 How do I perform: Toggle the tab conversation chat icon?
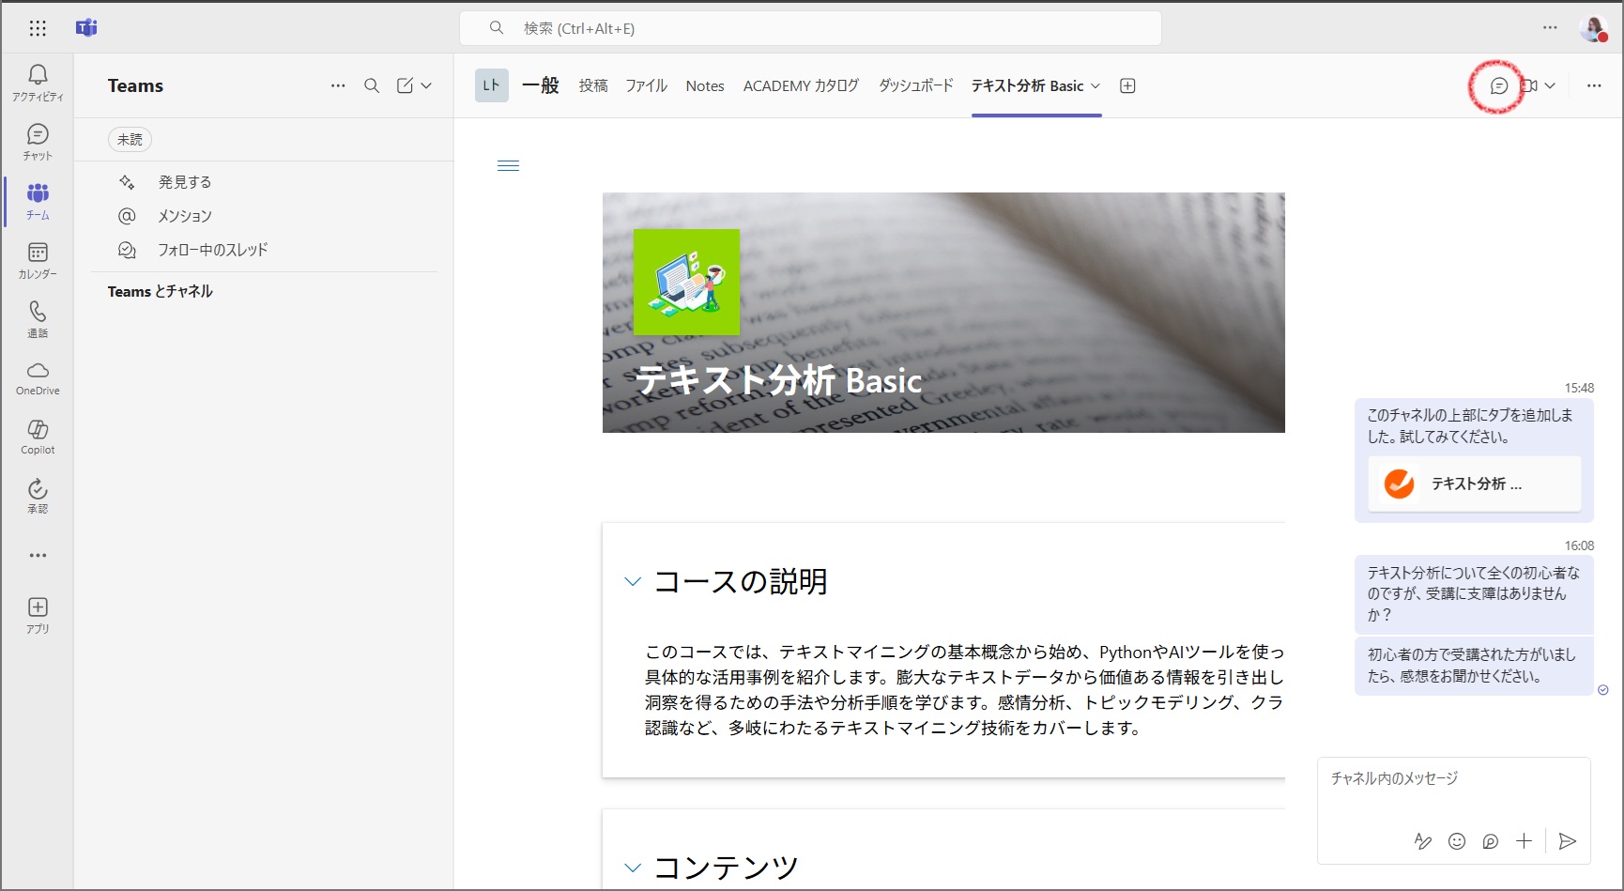pyautogui.click(x=1499, y=85)
